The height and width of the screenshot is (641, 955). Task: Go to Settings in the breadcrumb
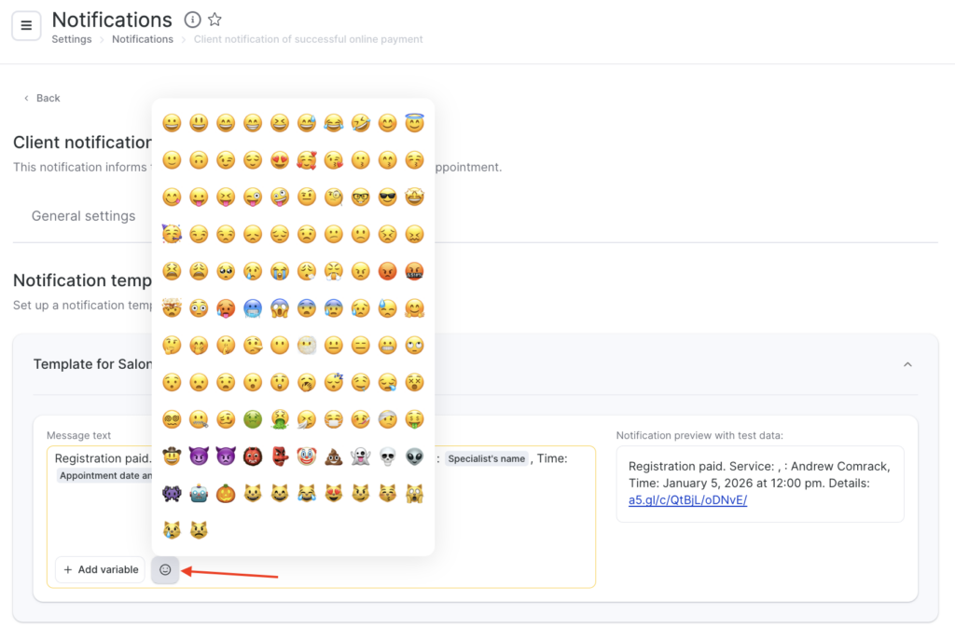coord(72,39)
